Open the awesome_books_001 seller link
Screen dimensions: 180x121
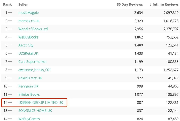[34, 70]
